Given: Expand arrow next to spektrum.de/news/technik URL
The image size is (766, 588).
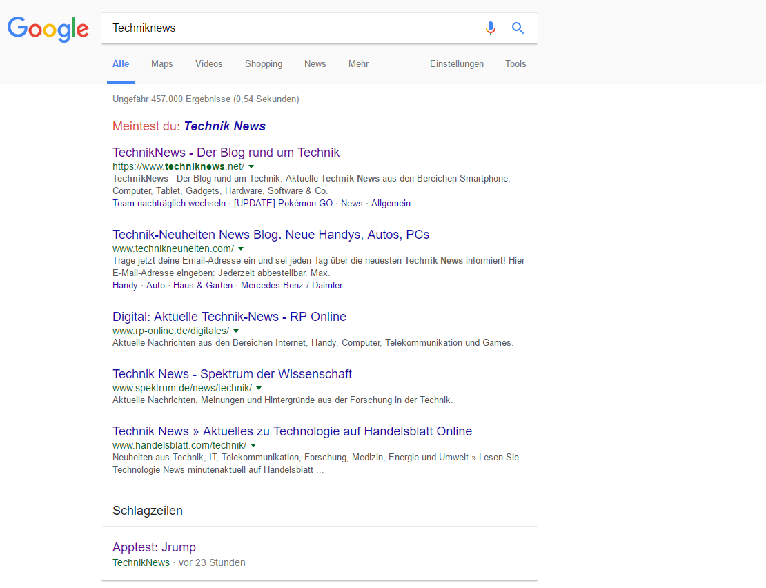Looking at the screenshot, I should pyautogui.click(x=259, y=389).
